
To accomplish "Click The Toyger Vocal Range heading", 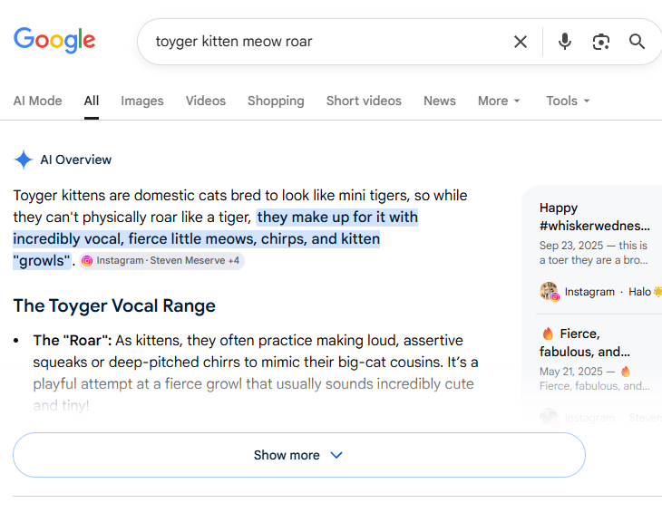I will (x=114, y=305).
